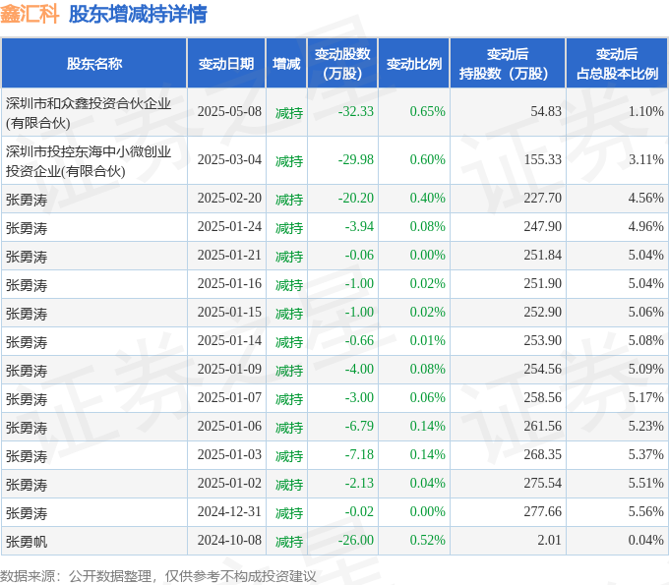This screenshot has height=585, width=669.
Task: Click the share change value -7.18
Action: coord(359,454)
